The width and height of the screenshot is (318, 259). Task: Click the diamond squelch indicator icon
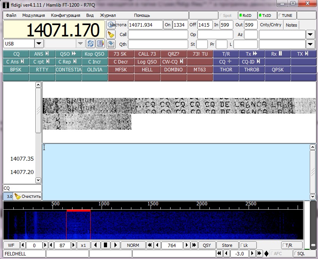(267, 254)
